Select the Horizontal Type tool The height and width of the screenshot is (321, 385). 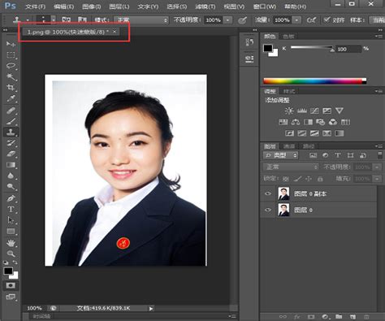[x=11, y=209]
